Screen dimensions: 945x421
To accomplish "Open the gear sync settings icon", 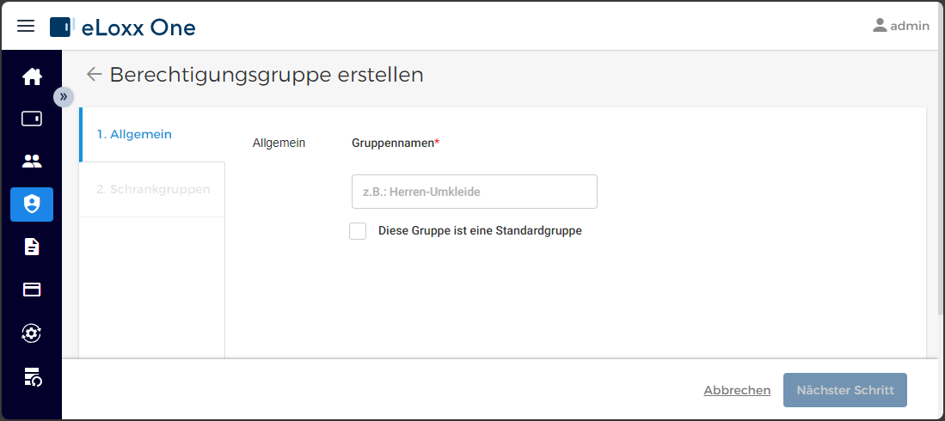I will click(x=32, y=333).
